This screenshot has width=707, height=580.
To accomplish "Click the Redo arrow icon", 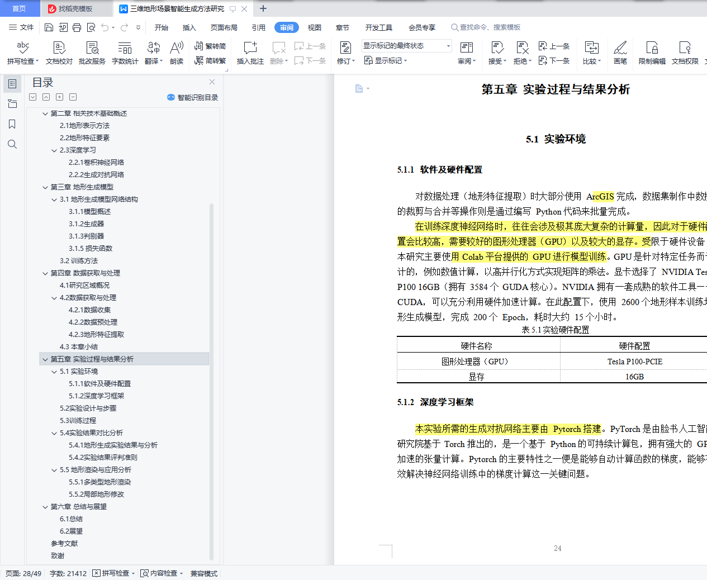I will click(x=124, y=27).
